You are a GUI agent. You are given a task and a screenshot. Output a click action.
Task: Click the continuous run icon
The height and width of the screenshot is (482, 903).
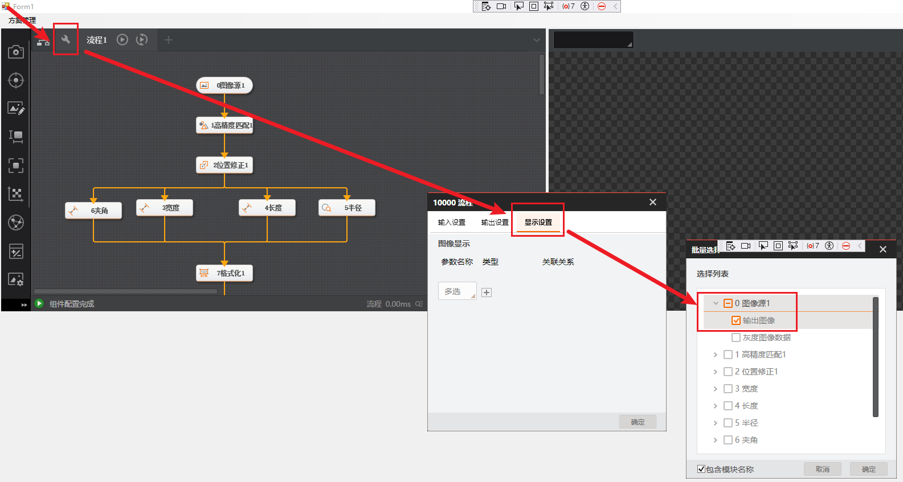pos(142,39)
